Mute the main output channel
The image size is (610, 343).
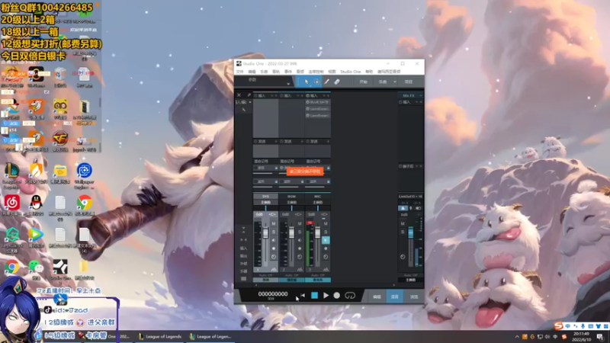point(403,223)
